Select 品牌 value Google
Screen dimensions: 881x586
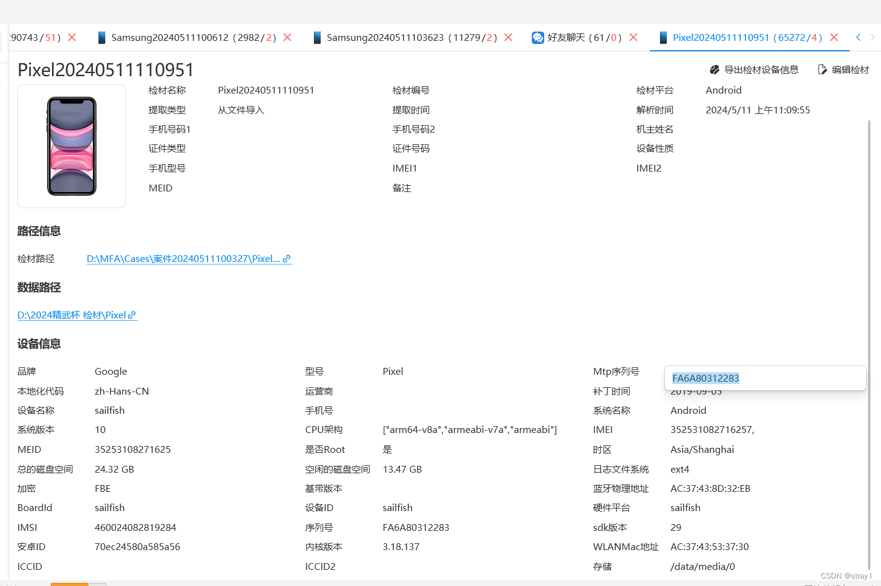click(111, 372)
